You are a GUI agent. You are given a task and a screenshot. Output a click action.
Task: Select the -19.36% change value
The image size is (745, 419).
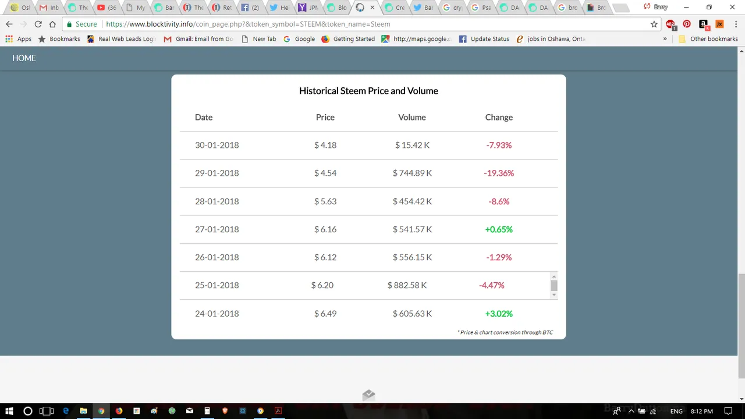coord(499,173)
